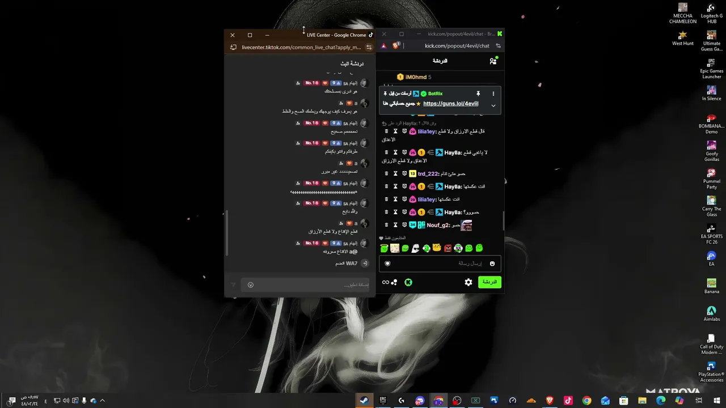Click username Nouf_g2 in Kick chat
The image size is (726, 408).
438,225
